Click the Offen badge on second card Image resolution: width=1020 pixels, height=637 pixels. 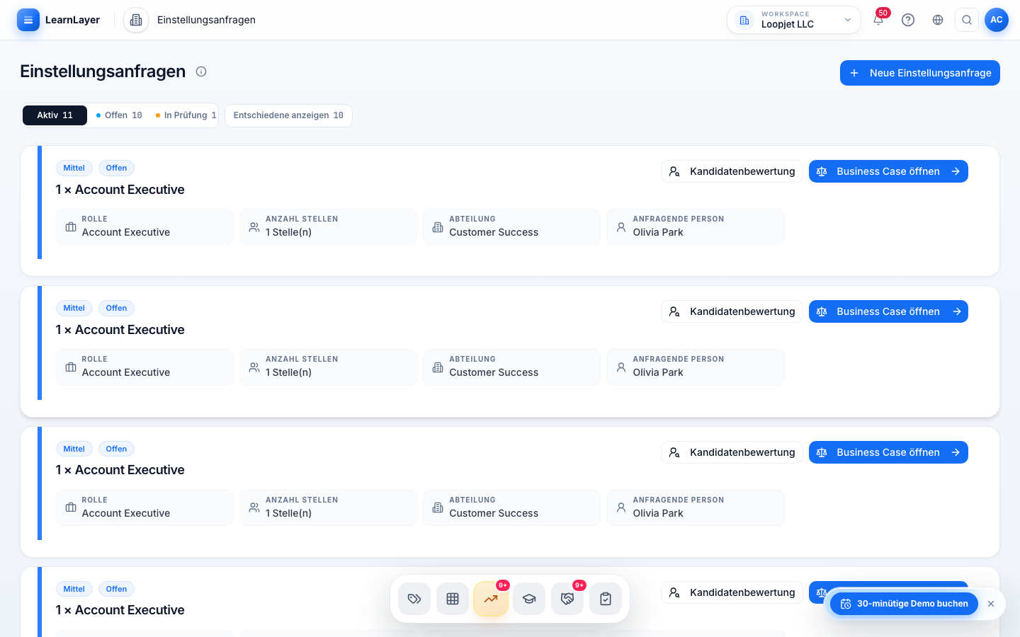[x=116, y=308]
